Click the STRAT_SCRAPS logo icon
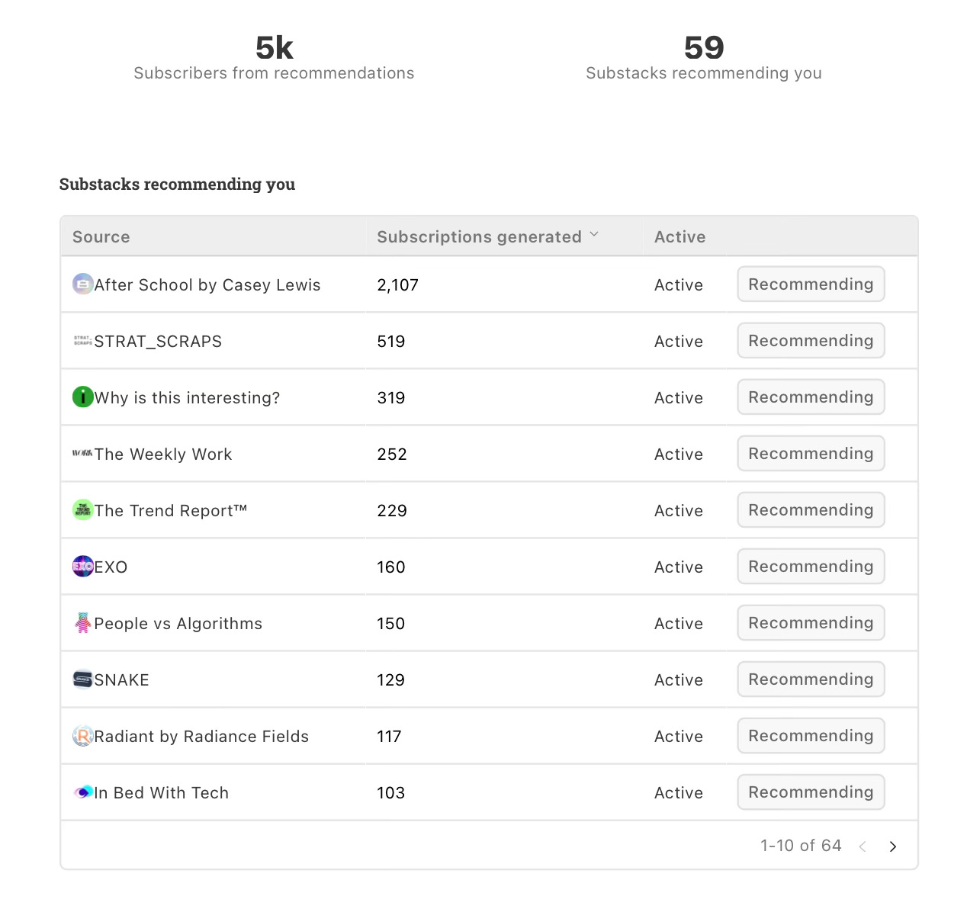This screenshot has width=967, height=909. [x=82, y=341]
